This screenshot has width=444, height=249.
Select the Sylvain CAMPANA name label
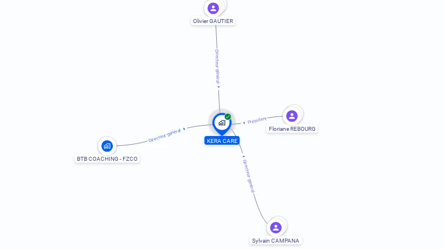[x=276, y=241]
